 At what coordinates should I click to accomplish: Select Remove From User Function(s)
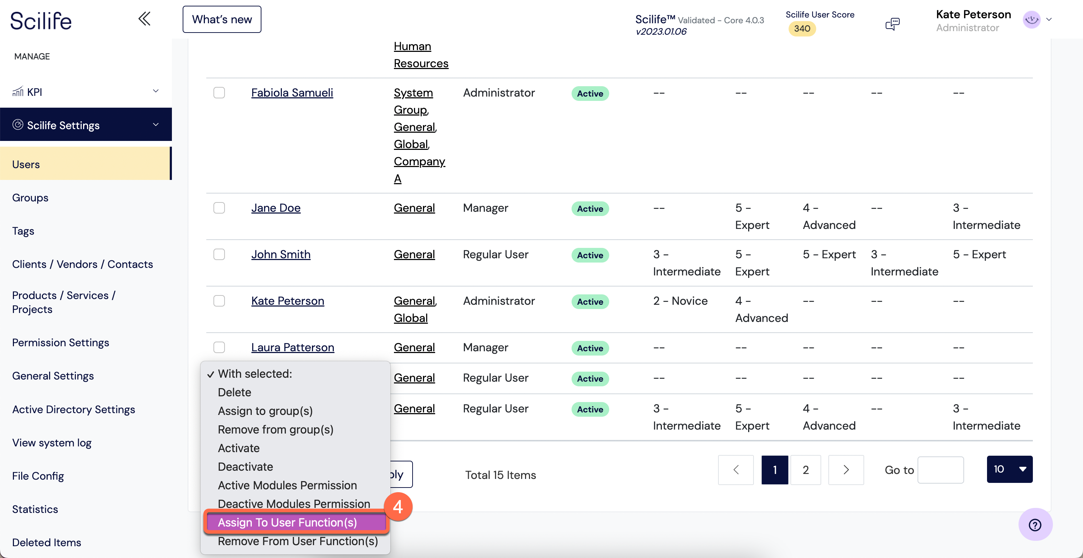point(295,541)
